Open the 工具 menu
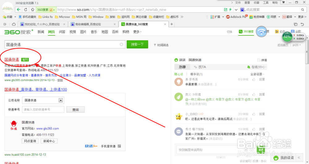309x164 pixels. (266, 2)
